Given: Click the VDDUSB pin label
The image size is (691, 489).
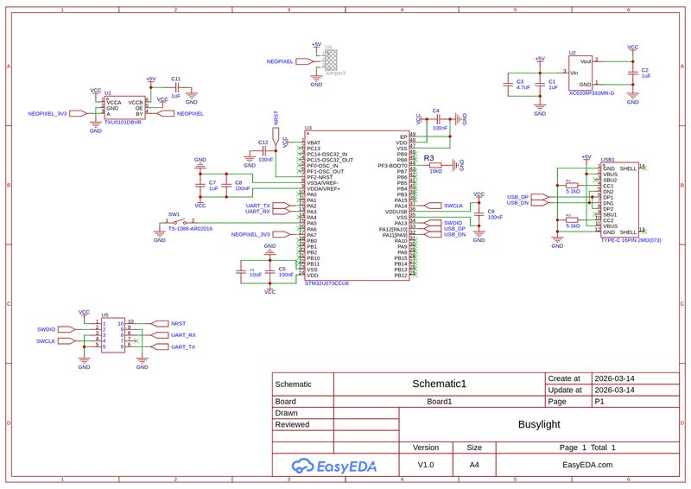Looking at the screenshot, I should [396, 212].
